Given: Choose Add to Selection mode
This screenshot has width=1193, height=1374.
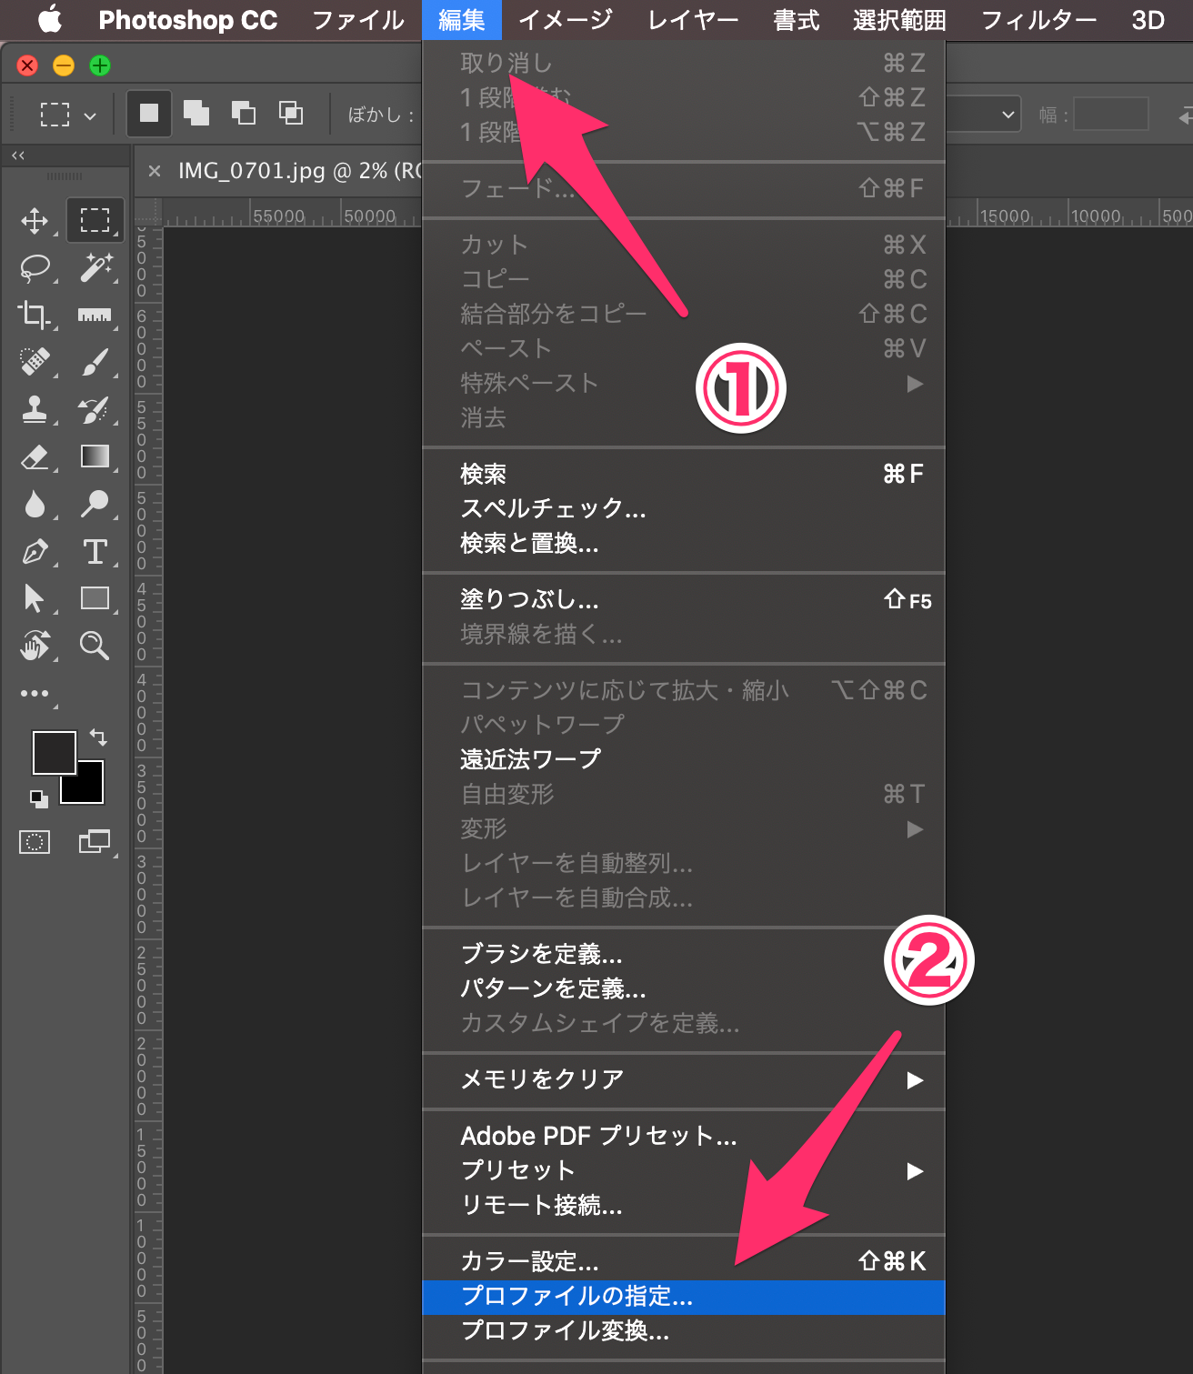Looking at the screenshot, I should click(196, 113).
